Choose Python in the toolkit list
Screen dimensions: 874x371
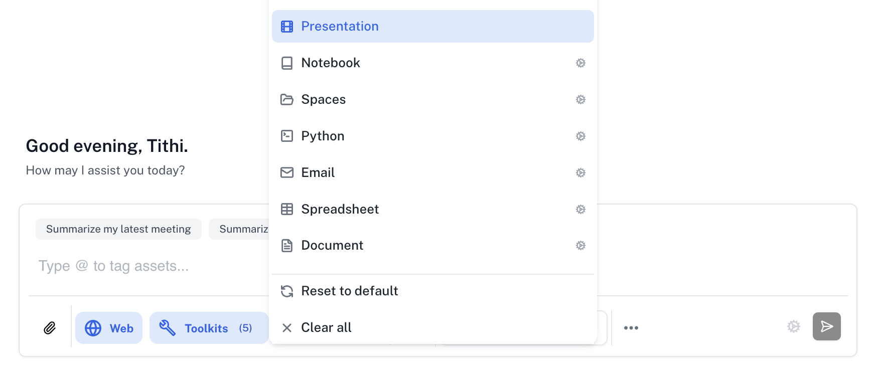[323, 136]
